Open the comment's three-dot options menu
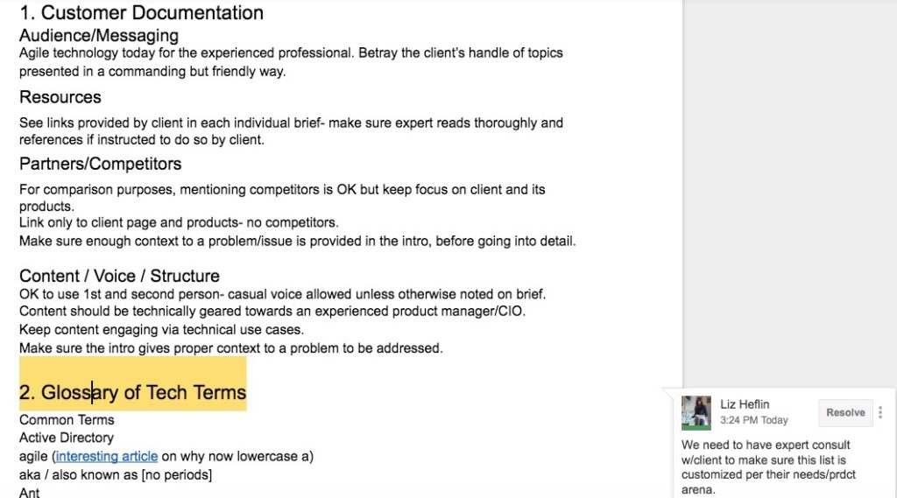 click(x=880, y=412)
